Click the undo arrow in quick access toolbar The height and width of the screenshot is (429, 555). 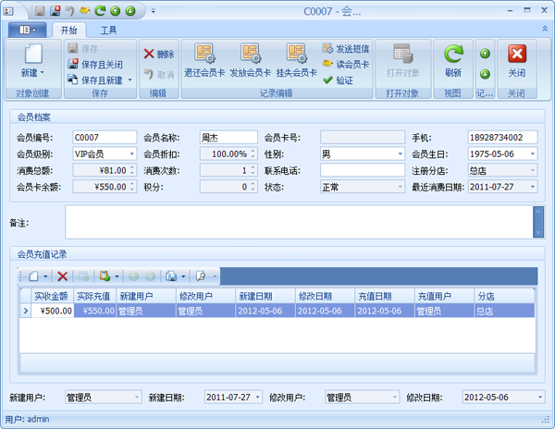click(69, 11)
